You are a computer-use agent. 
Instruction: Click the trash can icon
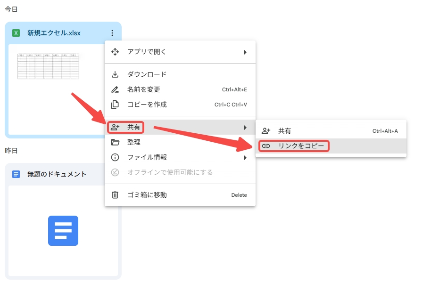point(115,195)
